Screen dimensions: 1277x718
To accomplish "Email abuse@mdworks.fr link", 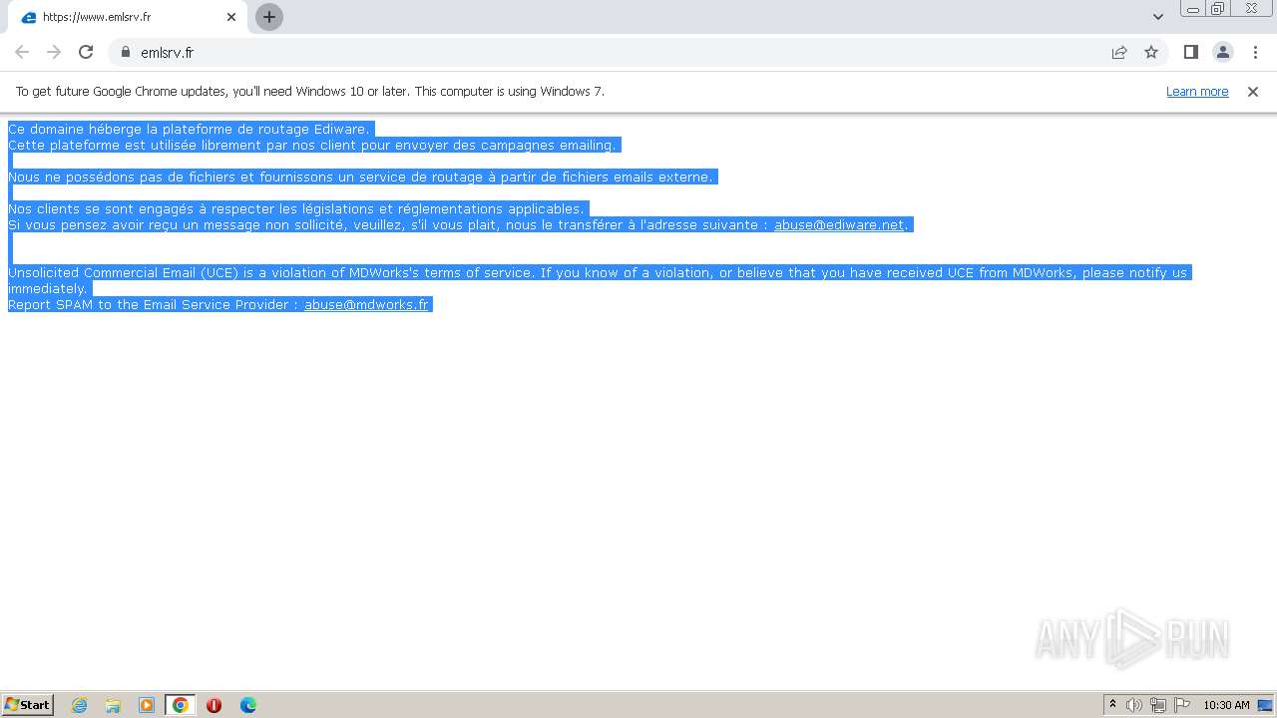I will [x=366, y=304].
